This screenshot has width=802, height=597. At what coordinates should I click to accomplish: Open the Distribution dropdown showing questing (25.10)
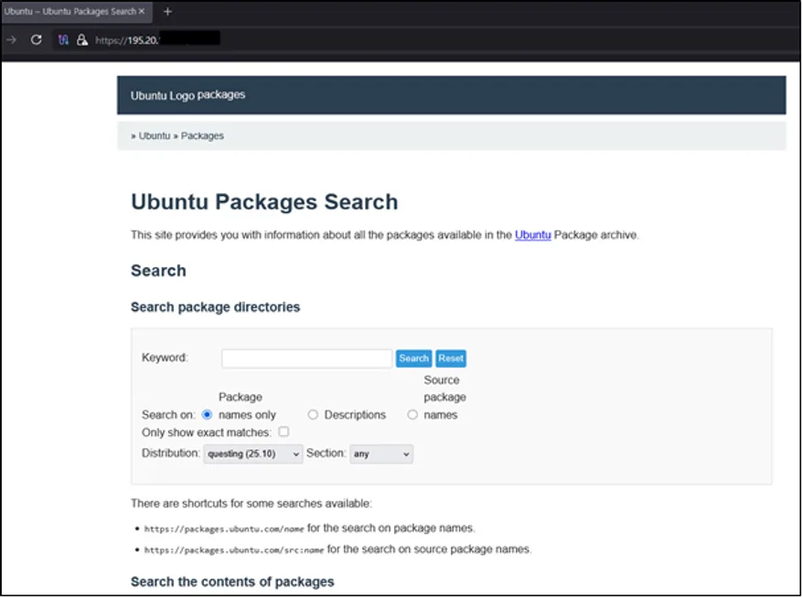(253, 453)
